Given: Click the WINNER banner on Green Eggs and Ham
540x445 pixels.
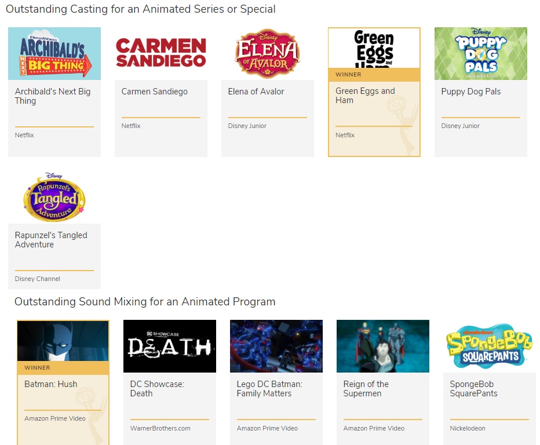Looking at the screenshot, I should click(374, 75).
